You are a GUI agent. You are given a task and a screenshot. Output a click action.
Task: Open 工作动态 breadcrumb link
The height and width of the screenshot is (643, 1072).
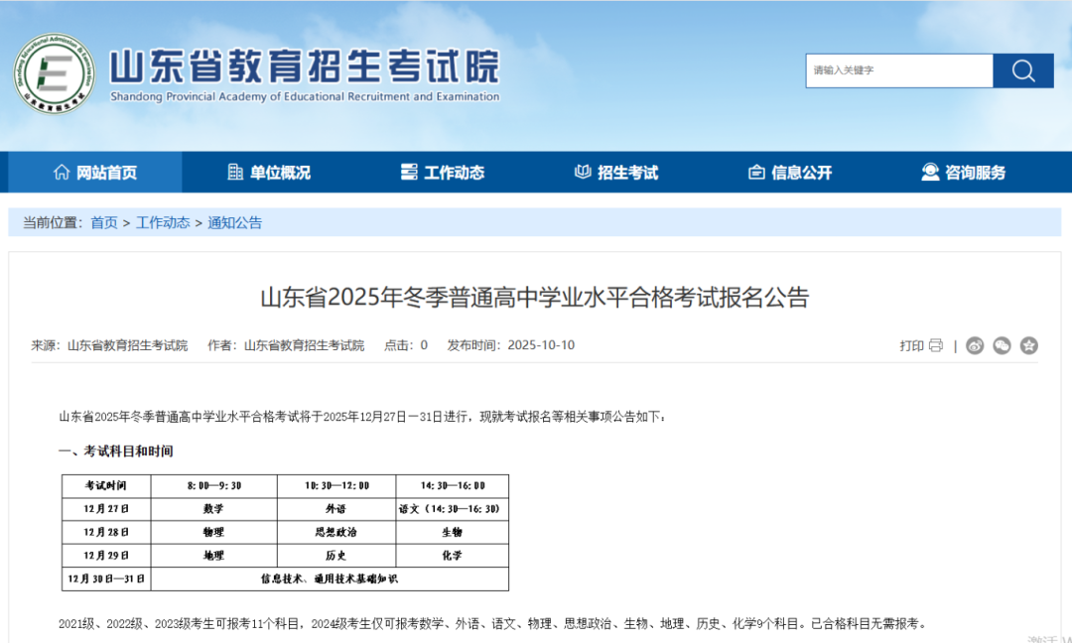point(163,222)
